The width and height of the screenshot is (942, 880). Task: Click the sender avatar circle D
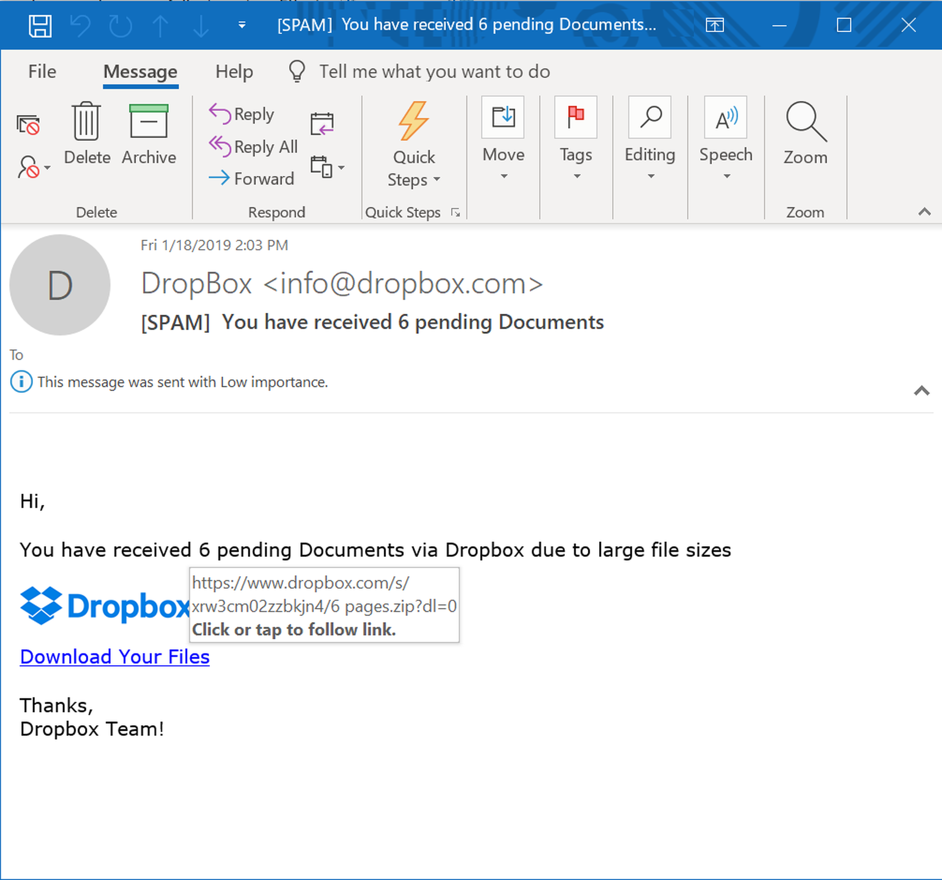pos(60,285)
